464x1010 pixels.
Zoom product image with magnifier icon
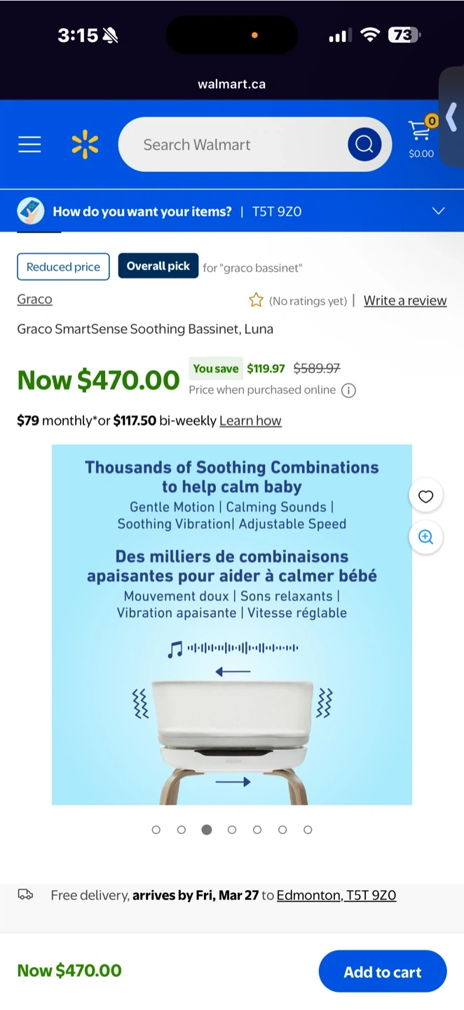click(425, 537)
